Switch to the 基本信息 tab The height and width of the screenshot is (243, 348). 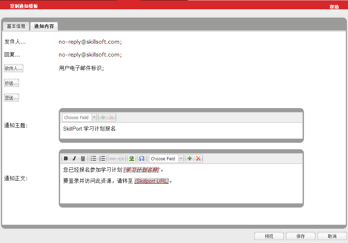[x=16, y=26]
